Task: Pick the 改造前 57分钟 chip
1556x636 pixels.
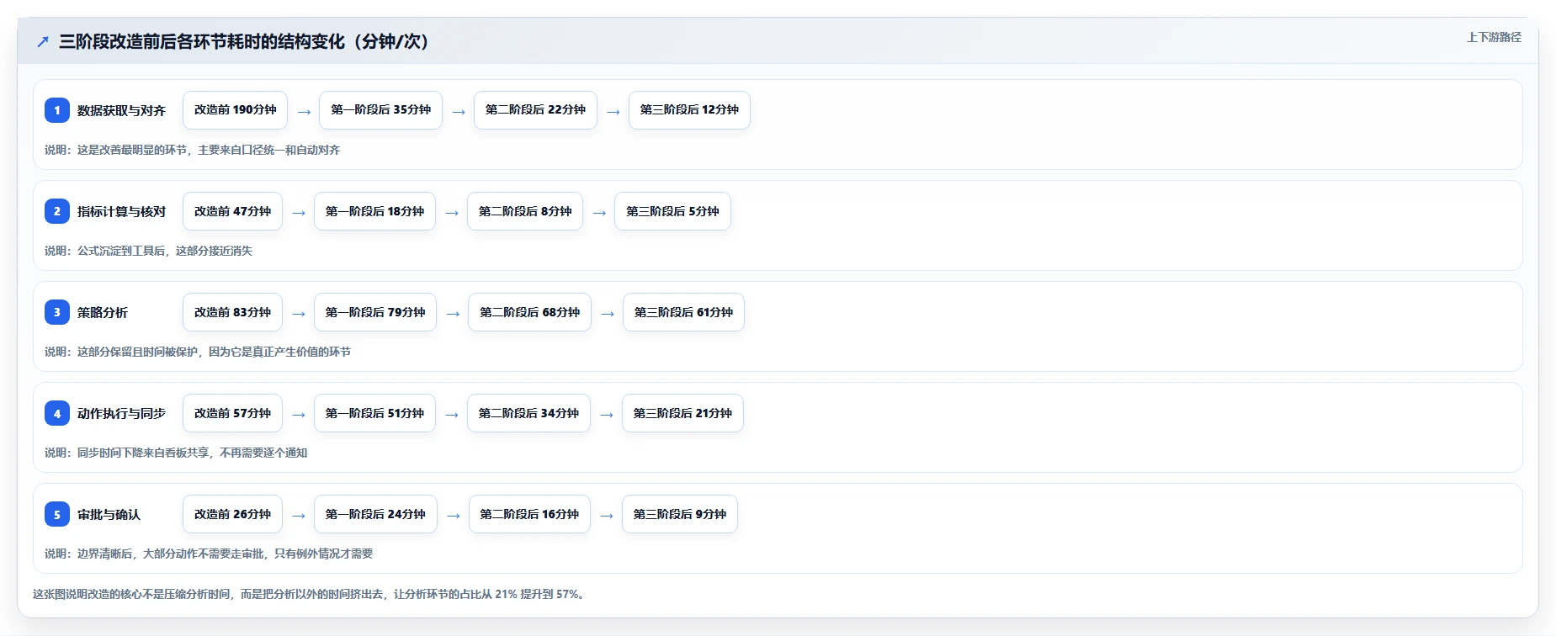Action: pyautogui.click(x=232, y=413)
